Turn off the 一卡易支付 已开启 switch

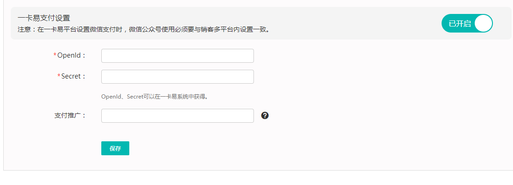[x=467, y=23]
